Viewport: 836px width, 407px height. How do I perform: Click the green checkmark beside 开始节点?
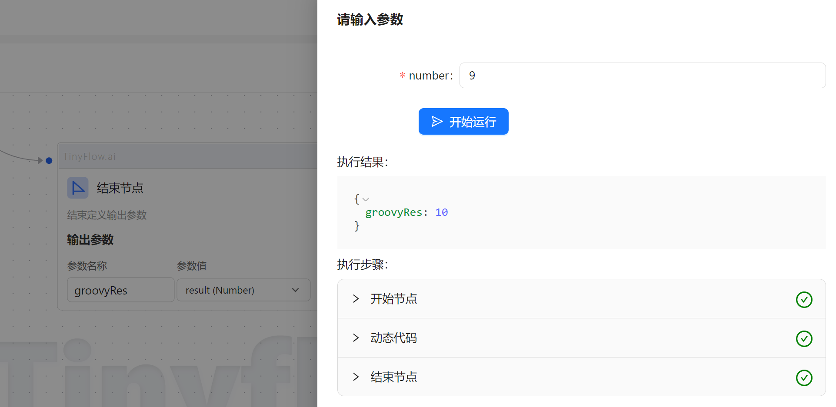pyautogui.click(x=804, y=299)
